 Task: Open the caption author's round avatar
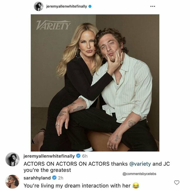coord(12,159)
